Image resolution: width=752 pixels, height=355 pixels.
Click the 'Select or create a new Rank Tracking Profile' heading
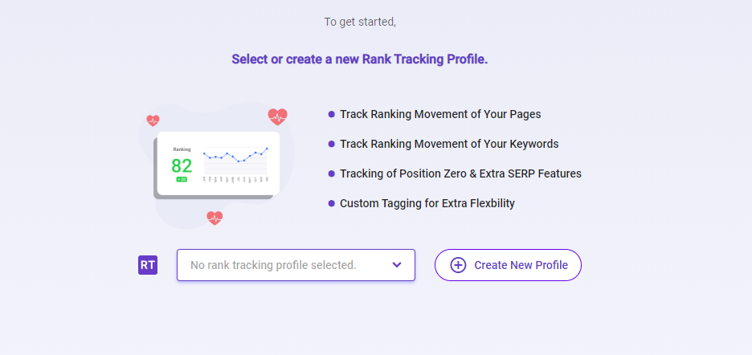point(360,59)
